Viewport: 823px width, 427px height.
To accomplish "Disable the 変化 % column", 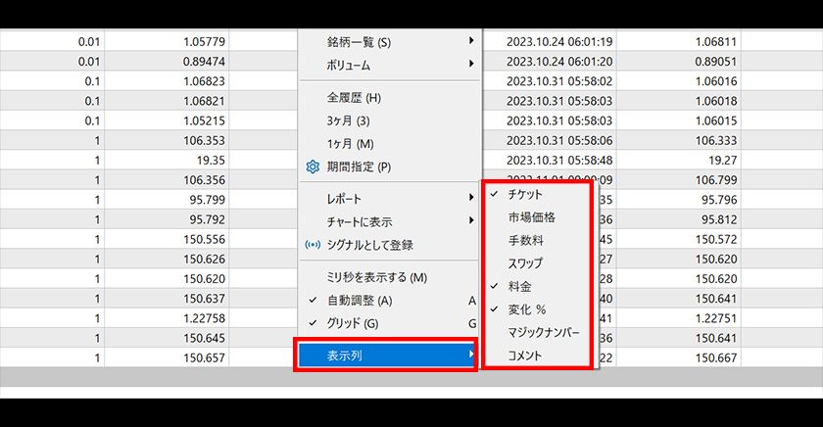I will click(527, 309).
